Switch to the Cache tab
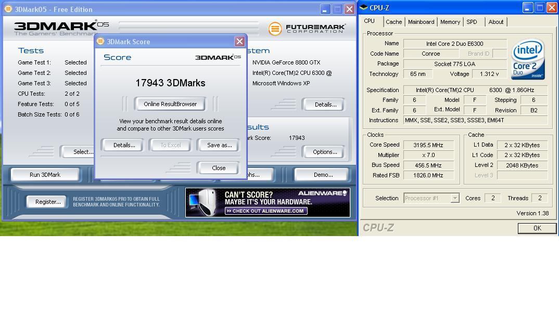This screenshot has height=312, width=559. pyautogui.click(x=393, y=22)
